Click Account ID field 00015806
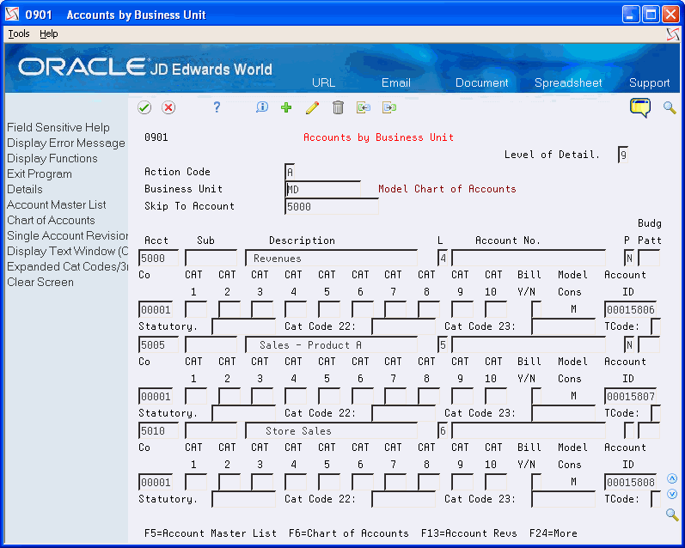Viewport: 685px width, 548px height. pyautogui.click(x=630, y=309)
